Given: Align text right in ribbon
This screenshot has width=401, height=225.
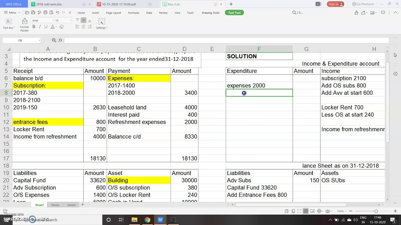Looking at the screenshot, I should tap(90, 27).
